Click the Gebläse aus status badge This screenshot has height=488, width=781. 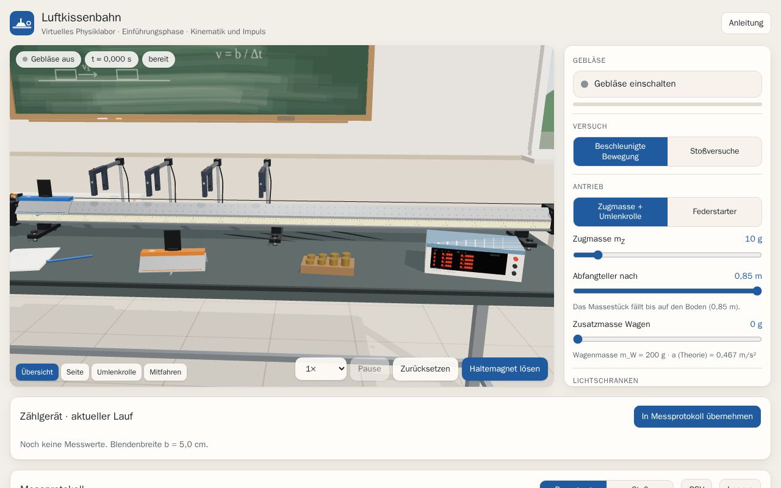point(48,59)
